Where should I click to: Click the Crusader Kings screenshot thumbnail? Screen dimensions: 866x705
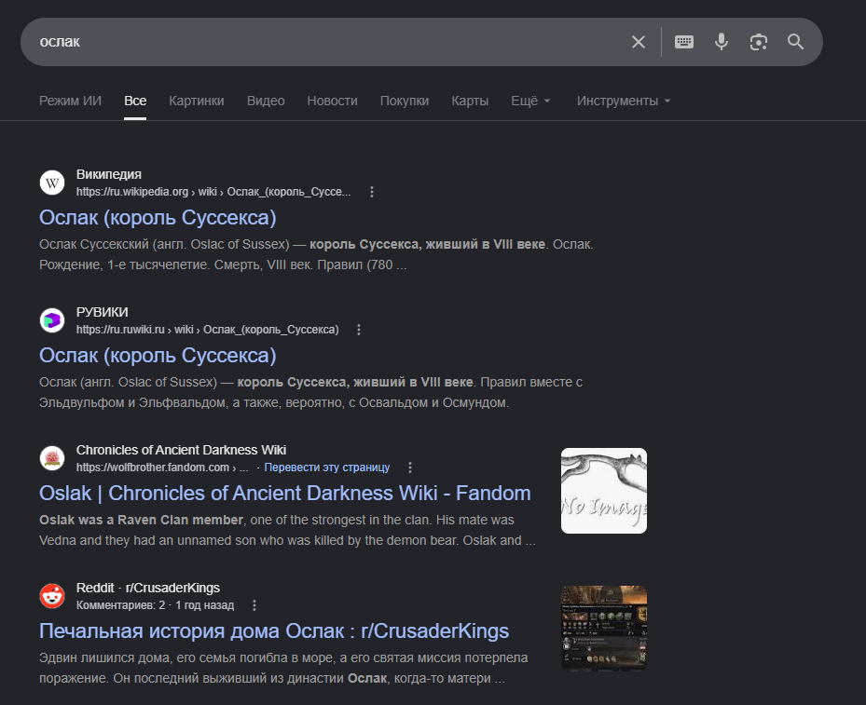pos(604,629)
